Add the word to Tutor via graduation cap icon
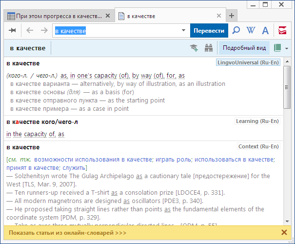The height and width of the screenshot is (244, 295). (194, 48)
